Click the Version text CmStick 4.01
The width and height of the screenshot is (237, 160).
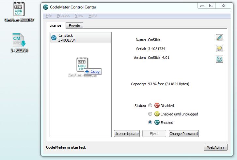(x=159, y=58)
